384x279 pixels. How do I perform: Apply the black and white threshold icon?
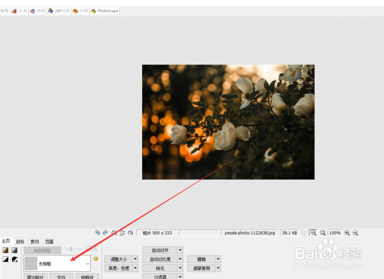[6, 259]
